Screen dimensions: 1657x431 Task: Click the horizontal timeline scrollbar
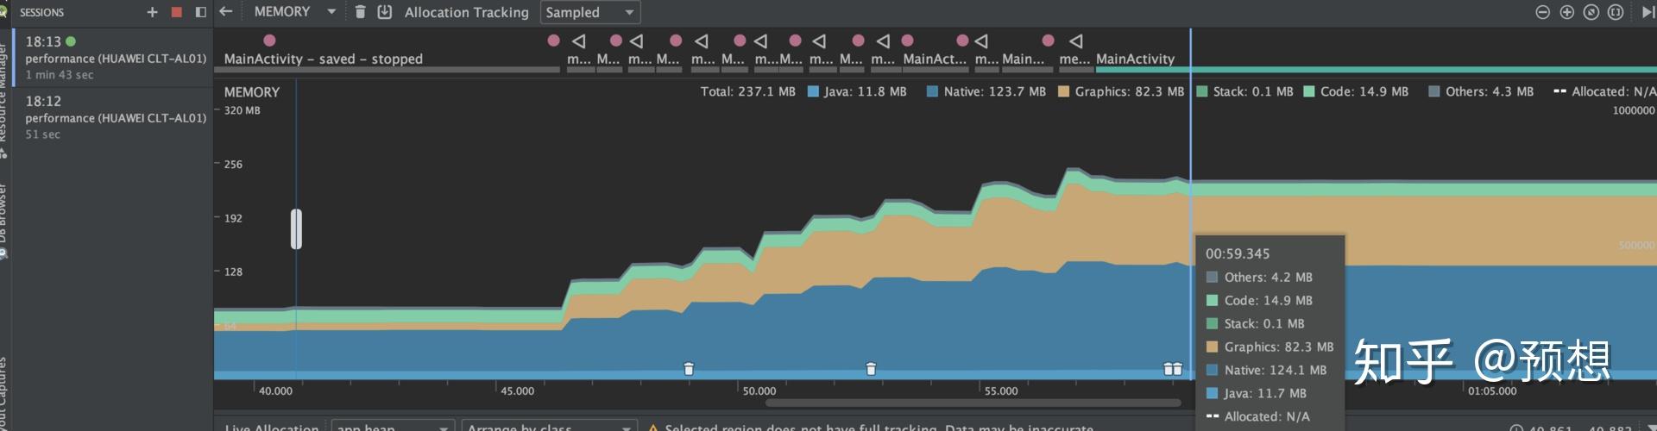pos(973,403)
